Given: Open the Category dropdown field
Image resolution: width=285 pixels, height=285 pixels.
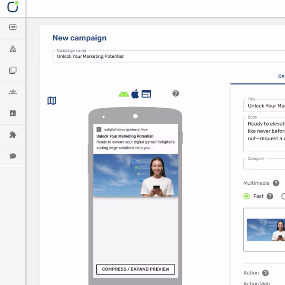Looking at the screenshot, I should click(264, 164).
